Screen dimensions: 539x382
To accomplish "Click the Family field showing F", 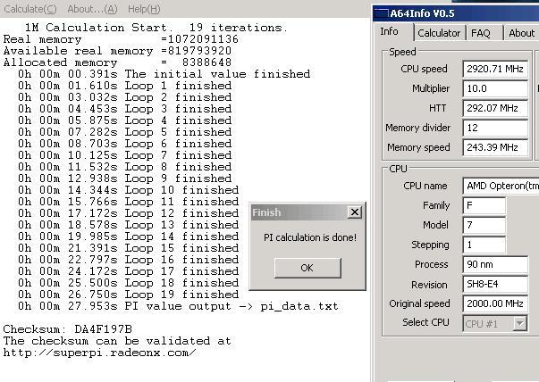I will click(x=484, y=205).
